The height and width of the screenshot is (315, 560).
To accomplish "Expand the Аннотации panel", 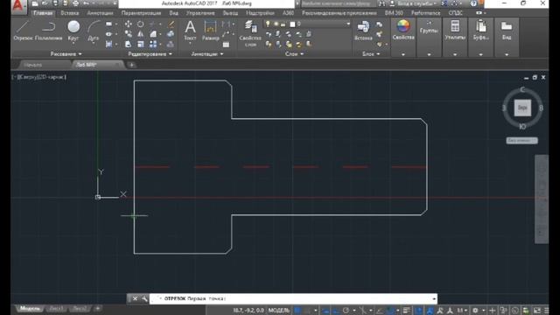I will click(x=207, y=54).
